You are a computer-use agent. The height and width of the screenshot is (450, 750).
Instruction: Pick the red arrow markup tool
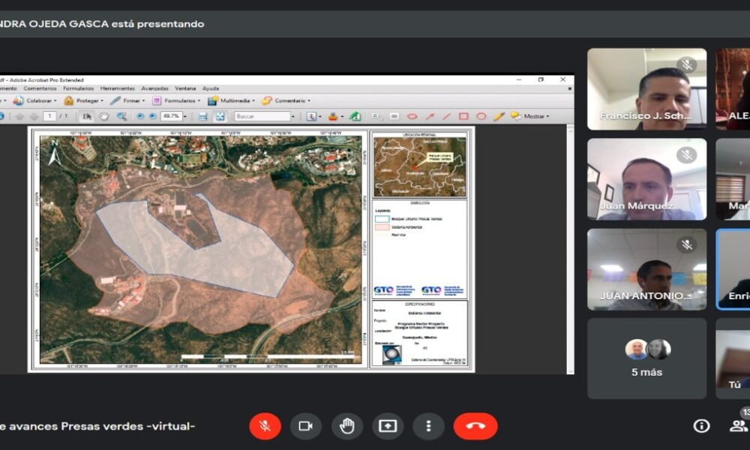430,116
